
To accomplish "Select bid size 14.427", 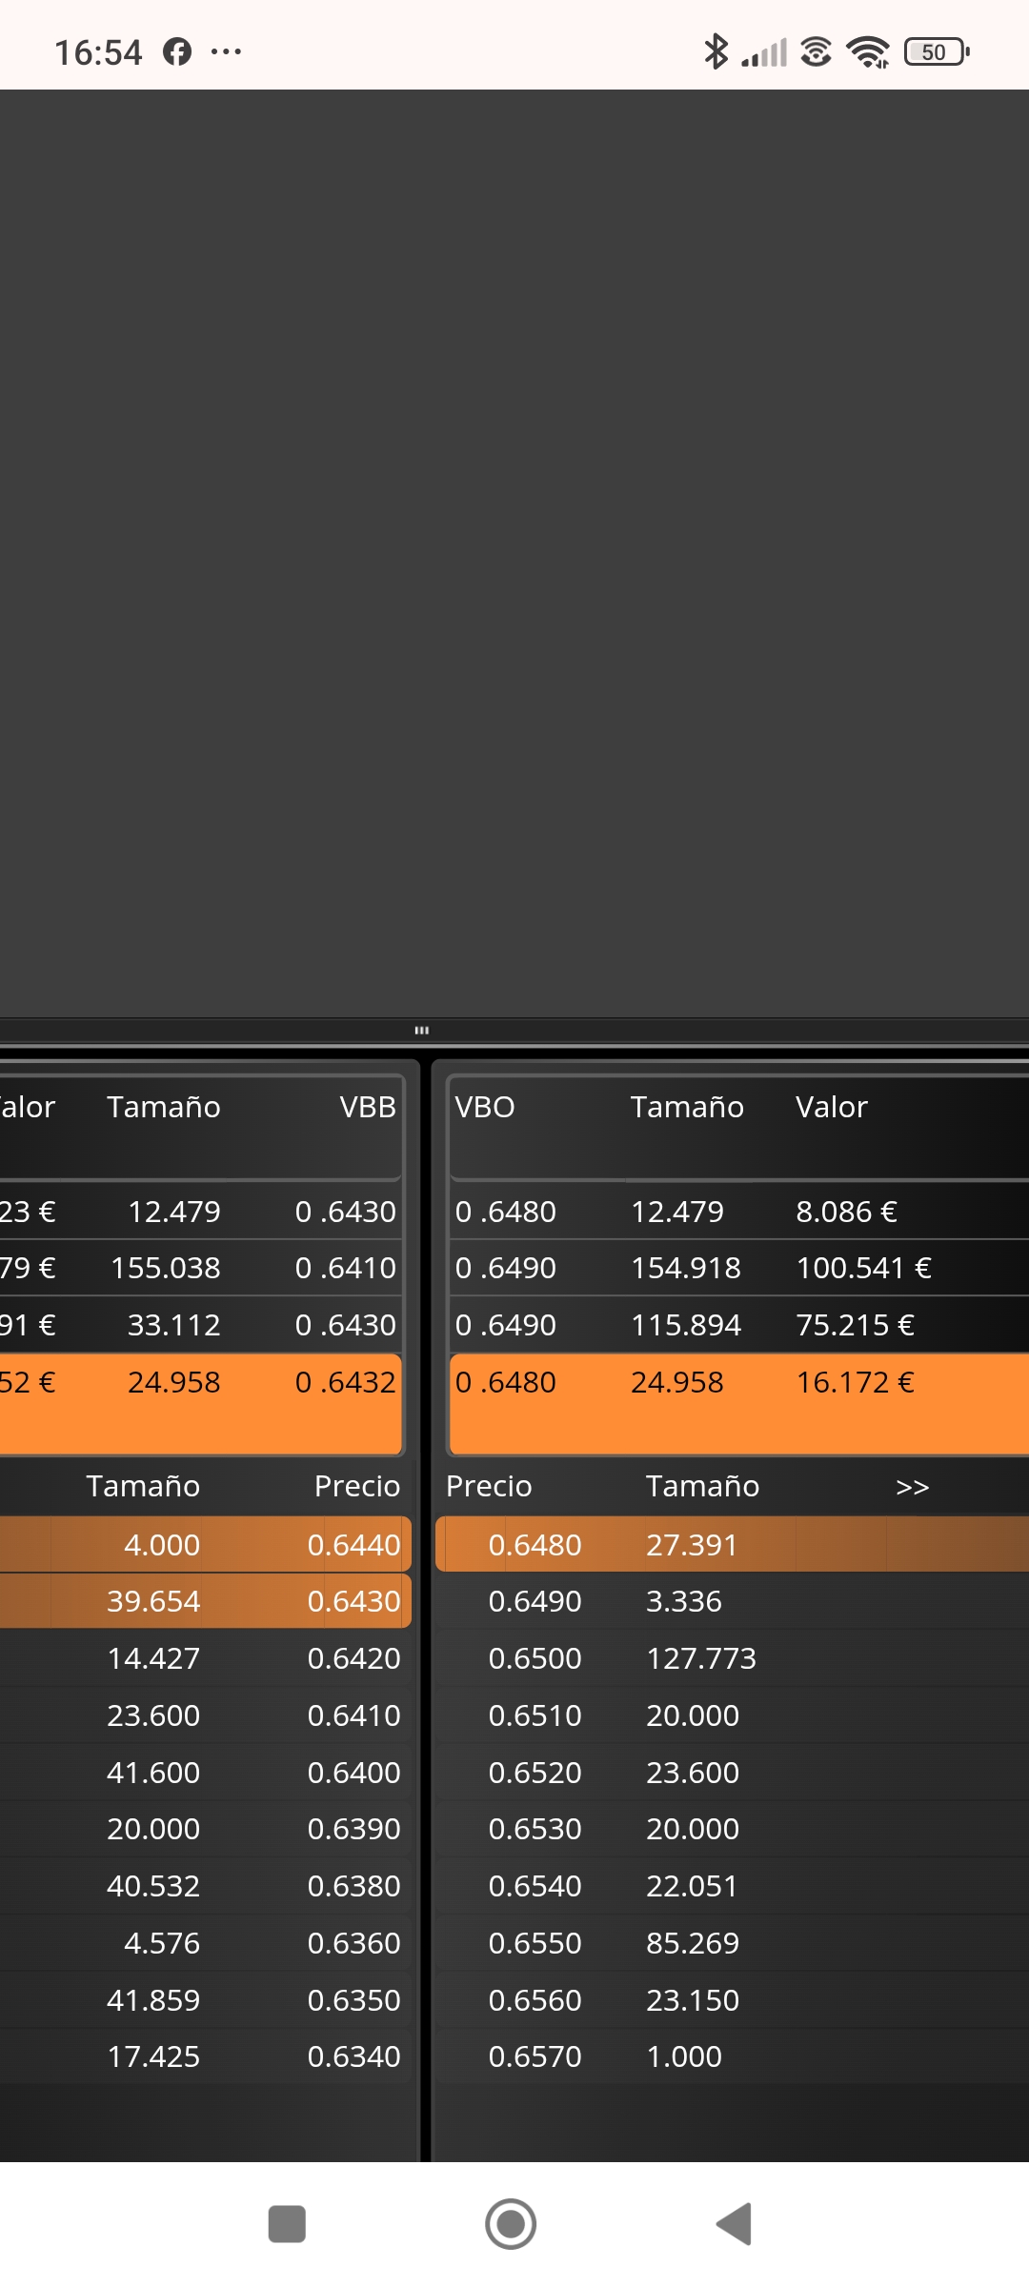I will pos(153,1658).
